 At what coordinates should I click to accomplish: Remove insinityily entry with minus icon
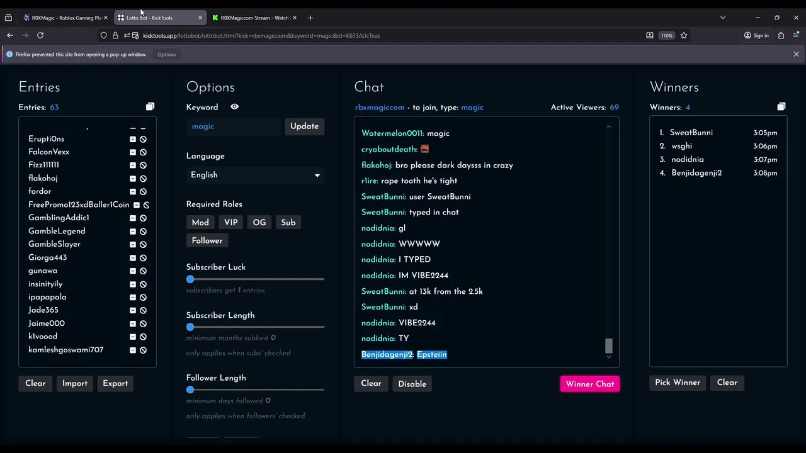pyautogui.click(x=133, y=284)
